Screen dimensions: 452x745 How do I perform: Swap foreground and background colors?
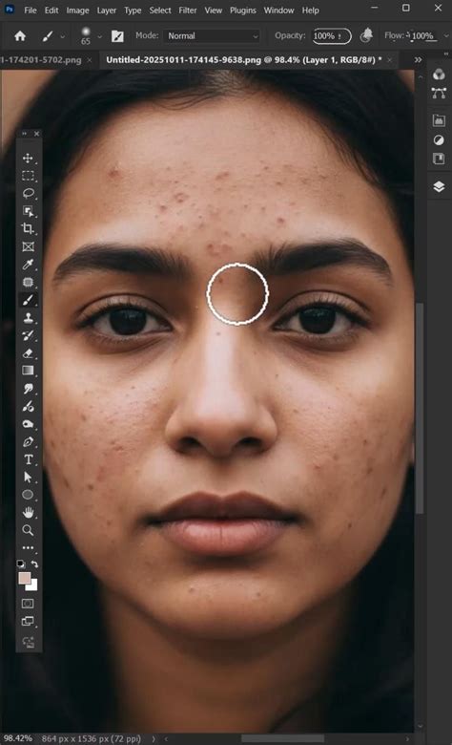point(34,564)
